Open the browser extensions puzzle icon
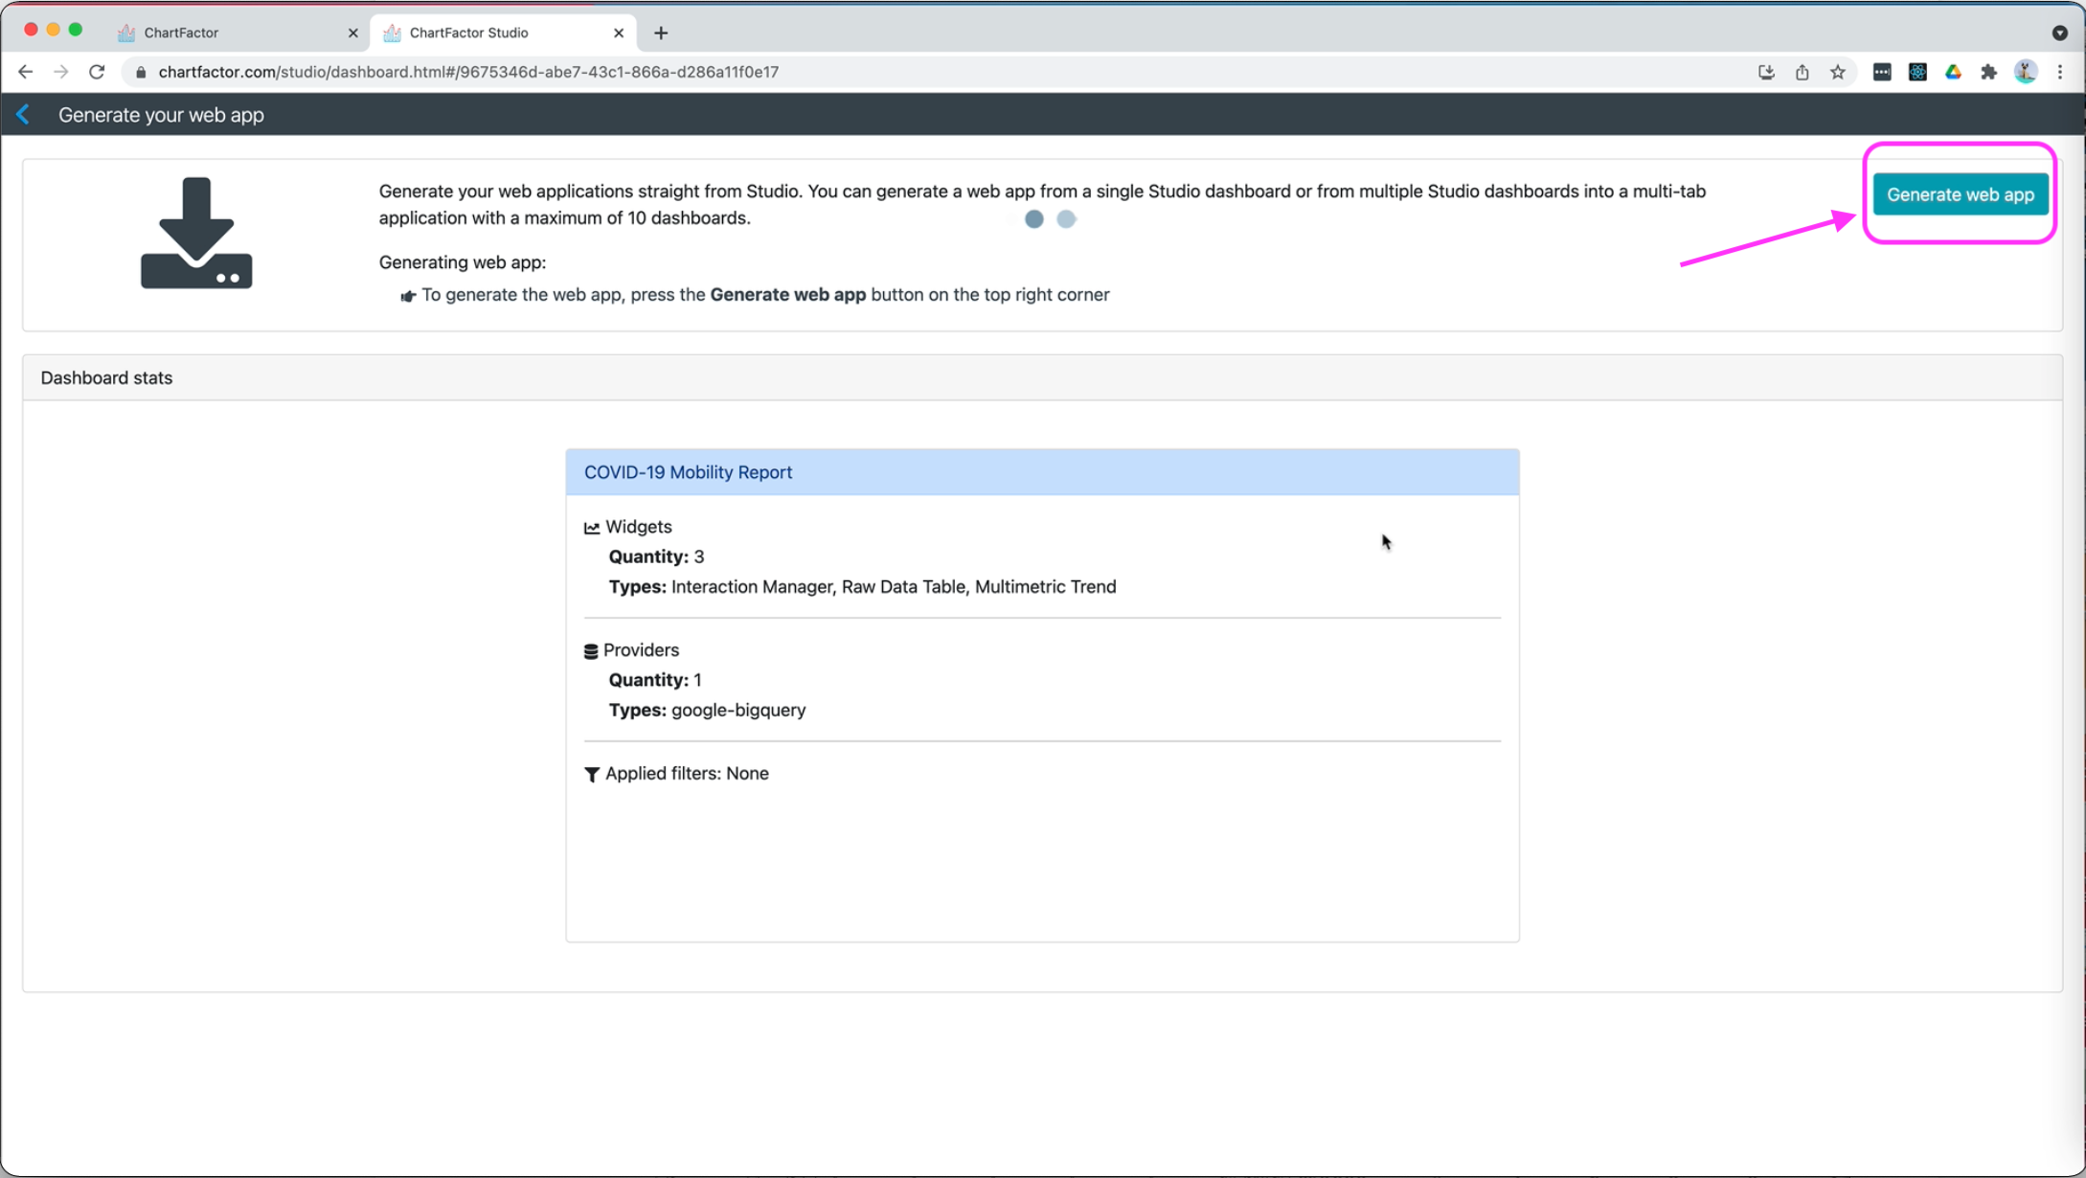The height and width of the screenshot is (1178, 2086). pos(1989,72)
